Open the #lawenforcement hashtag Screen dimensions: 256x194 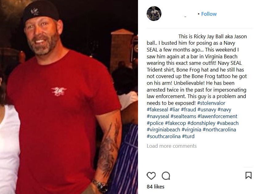pos(217,116)
